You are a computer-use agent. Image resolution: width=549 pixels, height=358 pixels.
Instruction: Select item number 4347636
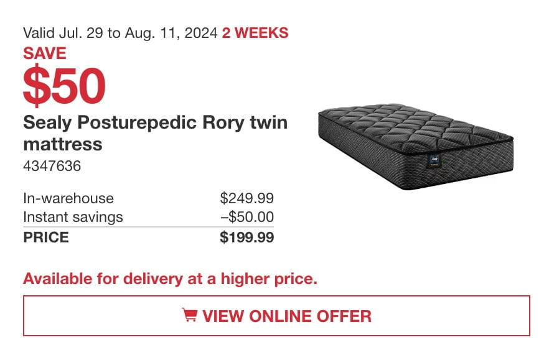(52, 166)
